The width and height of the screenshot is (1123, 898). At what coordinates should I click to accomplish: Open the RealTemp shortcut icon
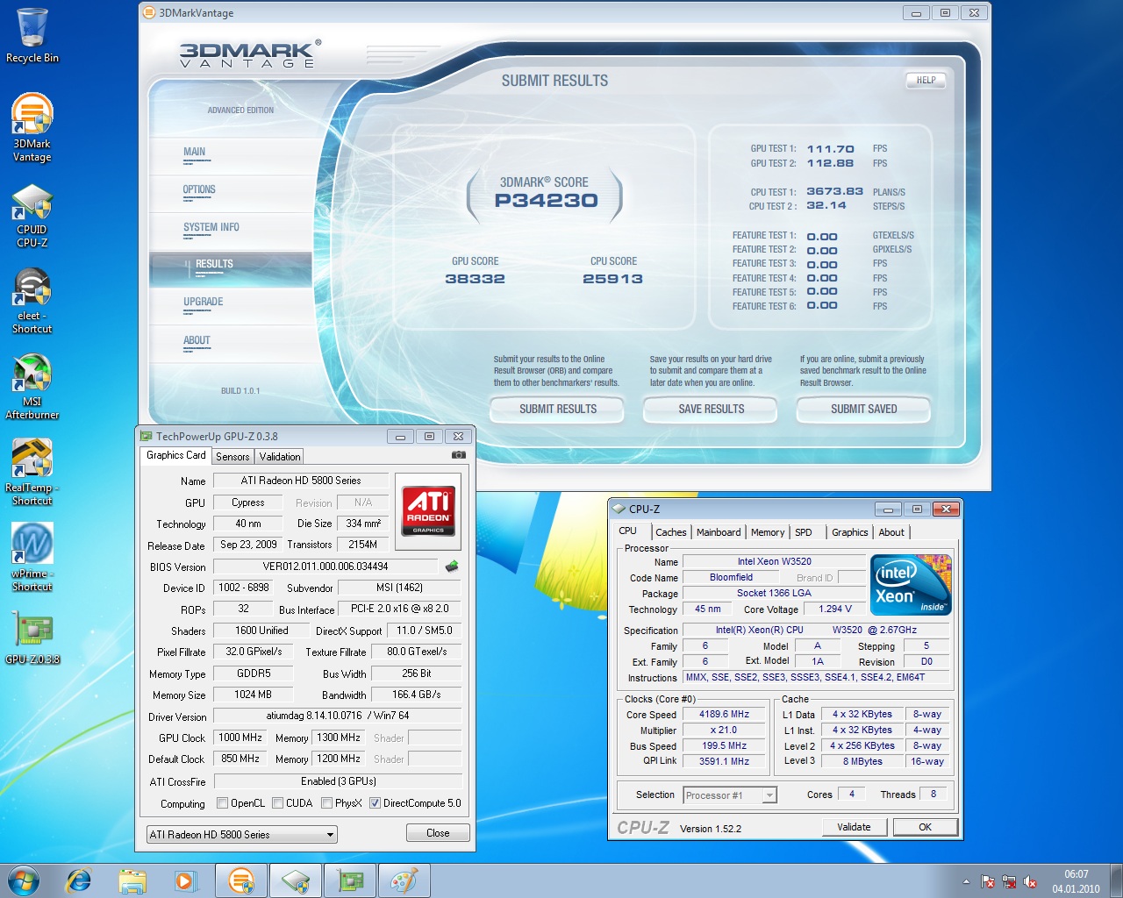coord(32,473)
